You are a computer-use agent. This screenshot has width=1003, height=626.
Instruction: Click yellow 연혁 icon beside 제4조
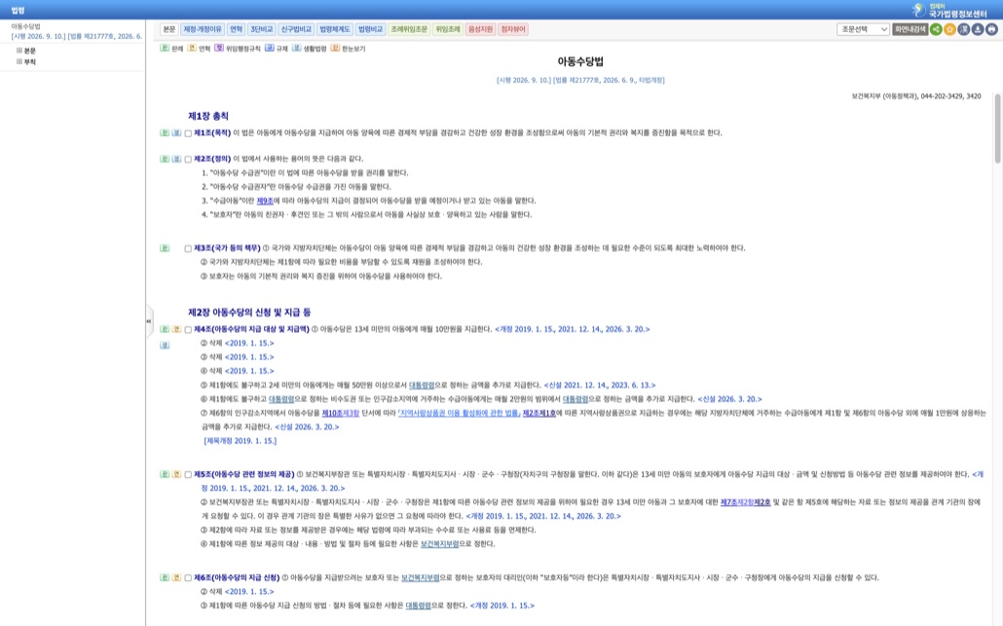click(176, 329)
